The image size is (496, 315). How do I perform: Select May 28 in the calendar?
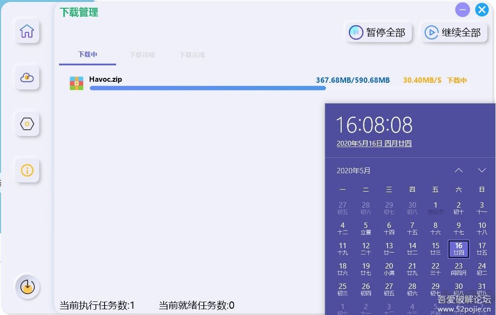tap(412, 289)
